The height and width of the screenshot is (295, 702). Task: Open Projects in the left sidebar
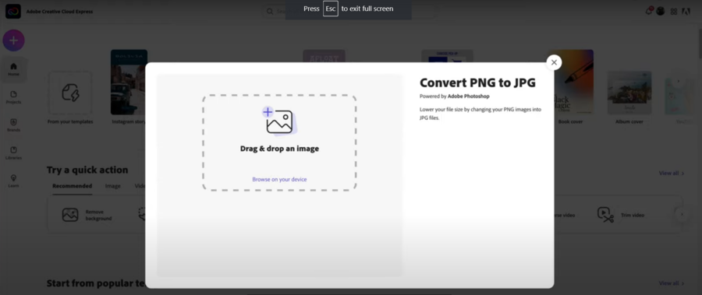coord(13,97)
